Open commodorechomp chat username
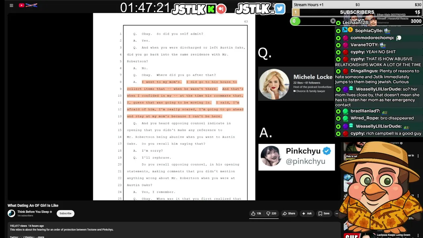This screenshot has height=238, width=423. pyautogui.click(x=372, y=38)
